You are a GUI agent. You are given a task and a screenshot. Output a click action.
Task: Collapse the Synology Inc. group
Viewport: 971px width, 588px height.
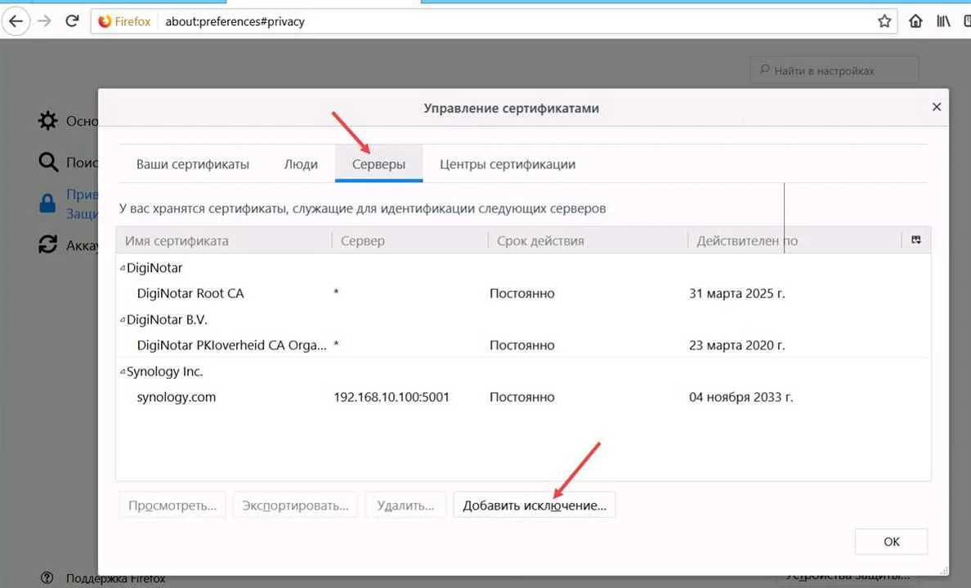(123, 372)
